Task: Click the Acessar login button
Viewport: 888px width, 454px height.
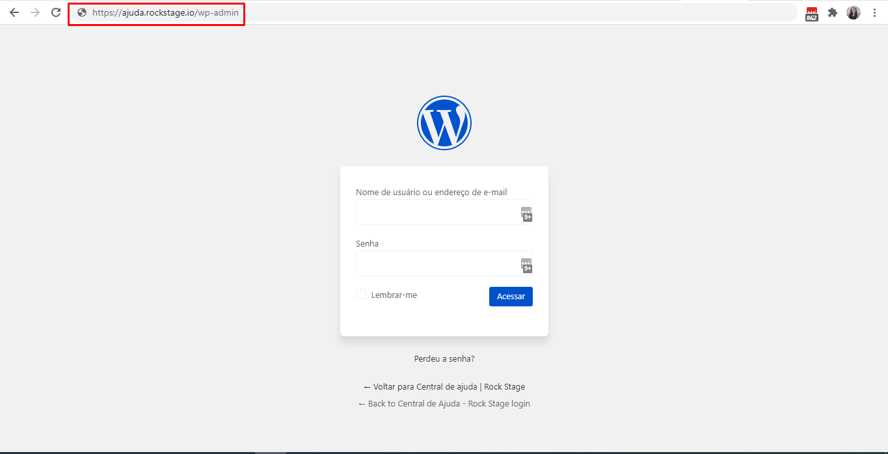Action: [x=511, y=297]
